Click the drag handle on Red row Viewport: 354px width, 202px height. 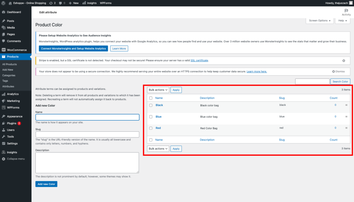pos(346,128)
